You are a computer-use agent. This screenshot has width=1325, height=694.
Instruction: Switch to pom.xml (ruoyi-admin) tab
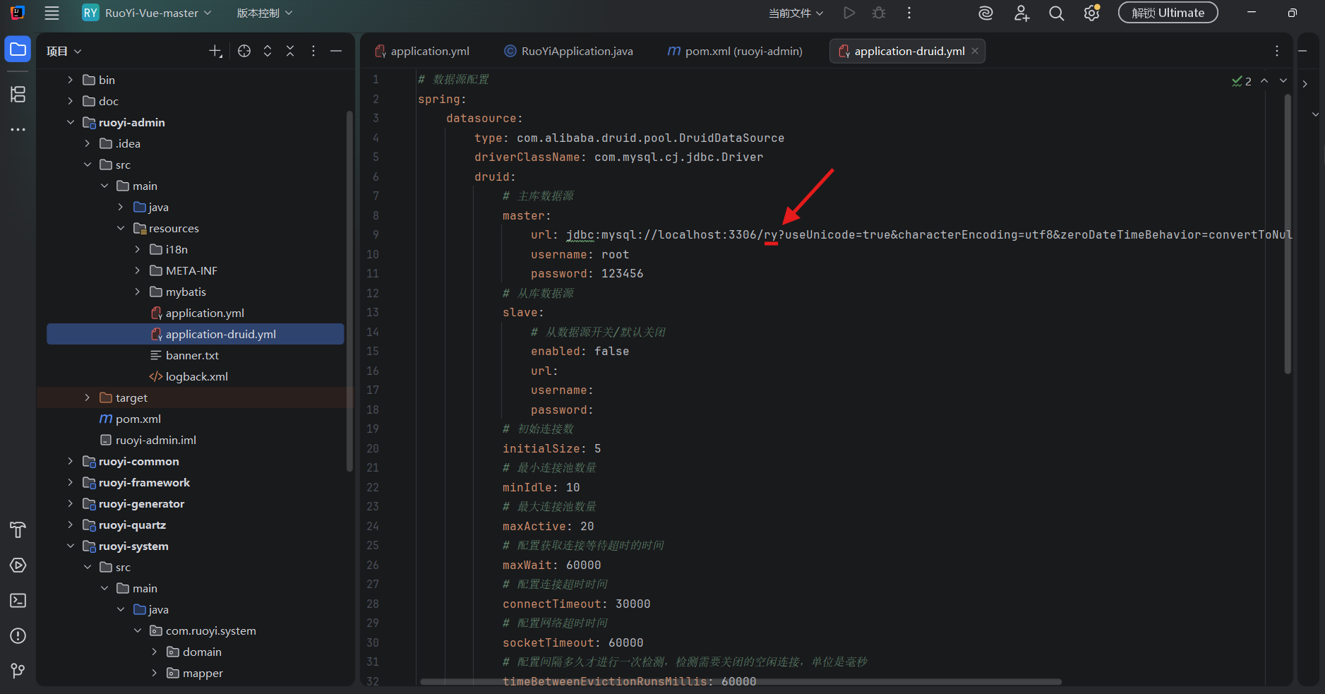735,51
